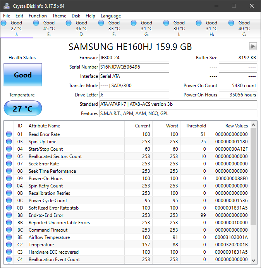Screen dimensions: 261x268
Task: Click status orb for Power Cycle Count
Action: [x=9, y=200]
